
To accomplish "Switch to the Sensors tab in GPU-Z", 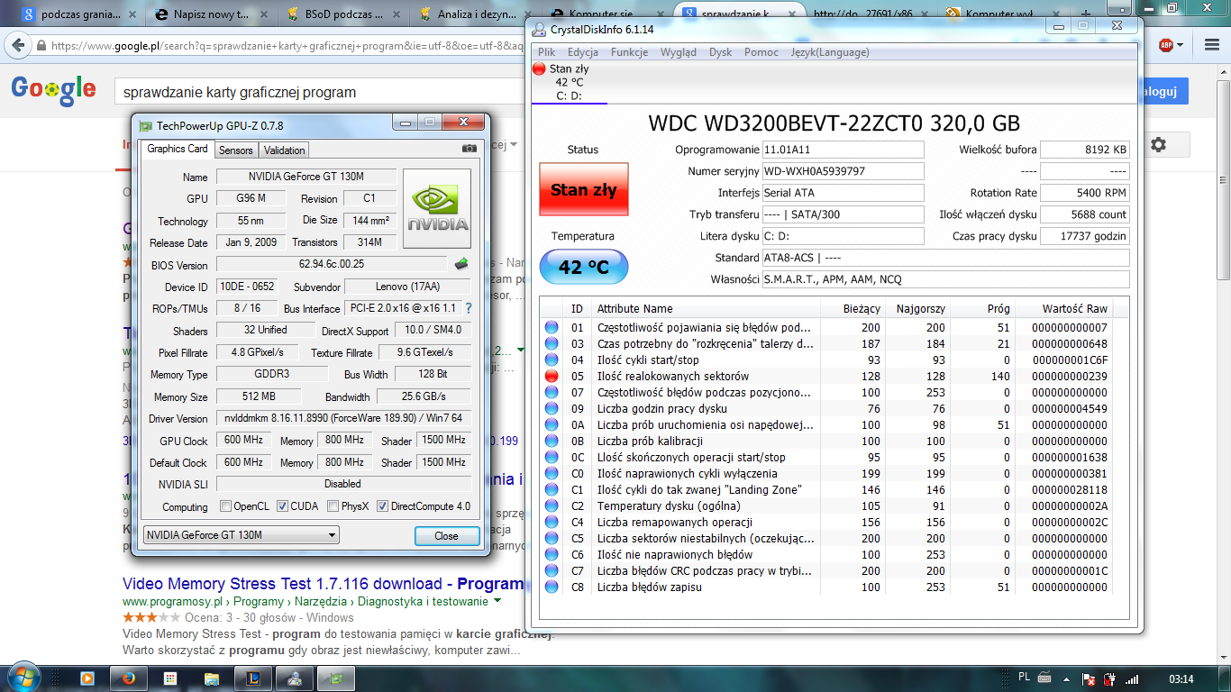I will click(236, 150).
